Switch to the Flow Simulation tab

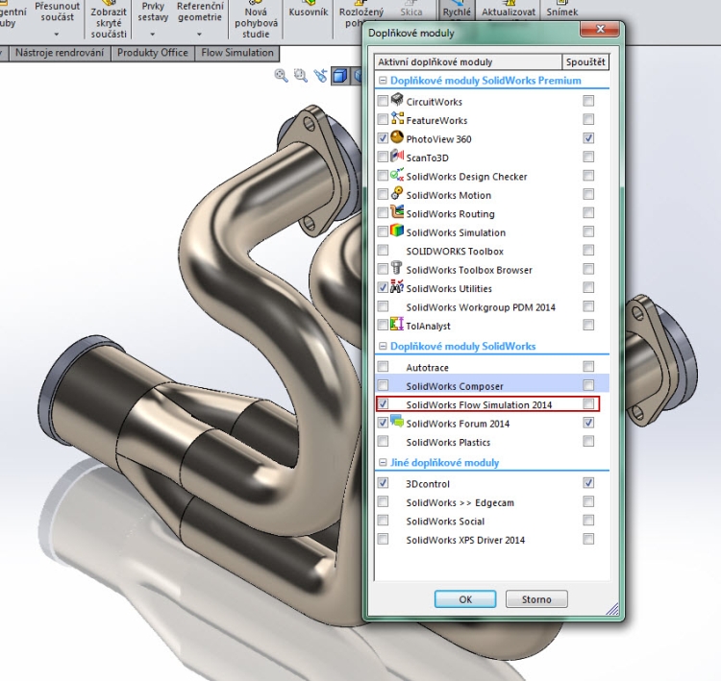[237, 53]
